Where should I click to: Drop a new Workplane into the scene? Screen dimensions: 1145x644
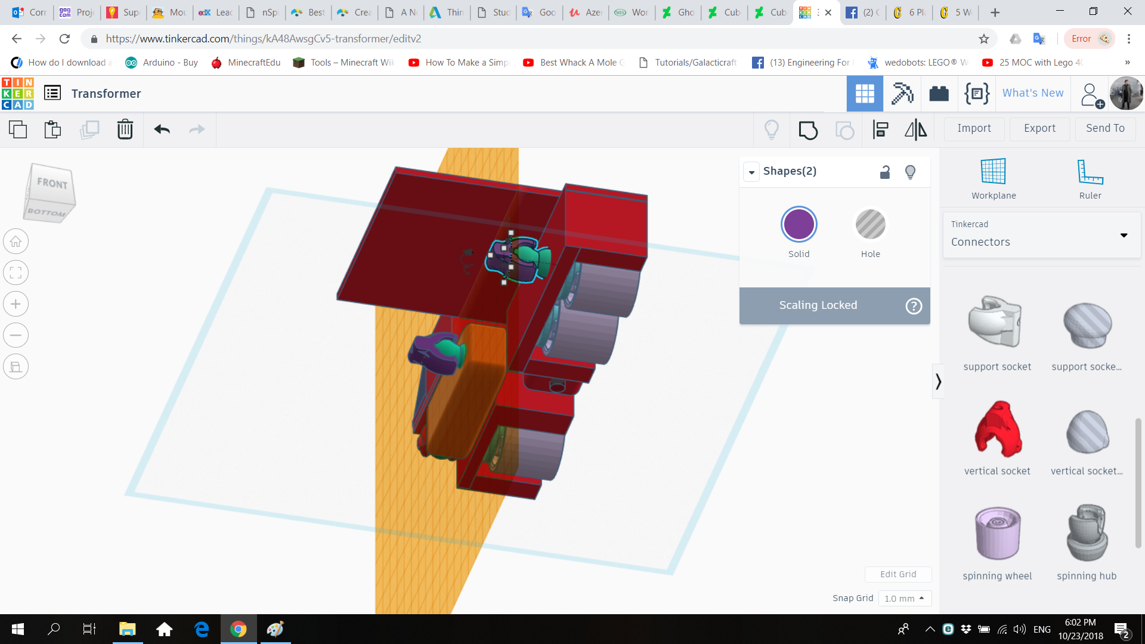[993, 176]
